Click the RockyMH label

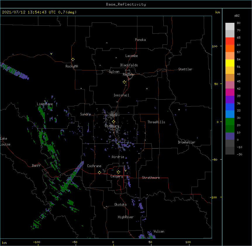(72, 66)
